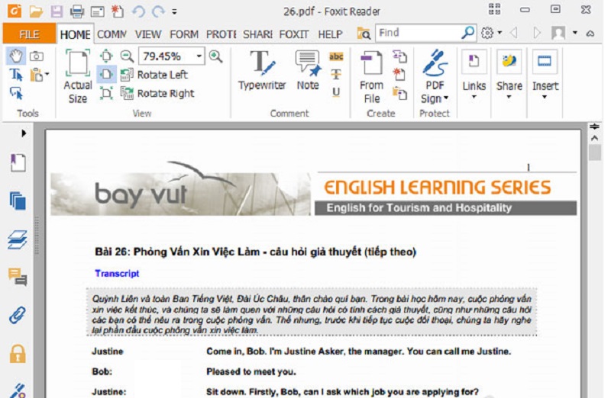The height and width of the screenshot is (398, 611).
Task: Click the Open folder icon
Action: (36, 11)
